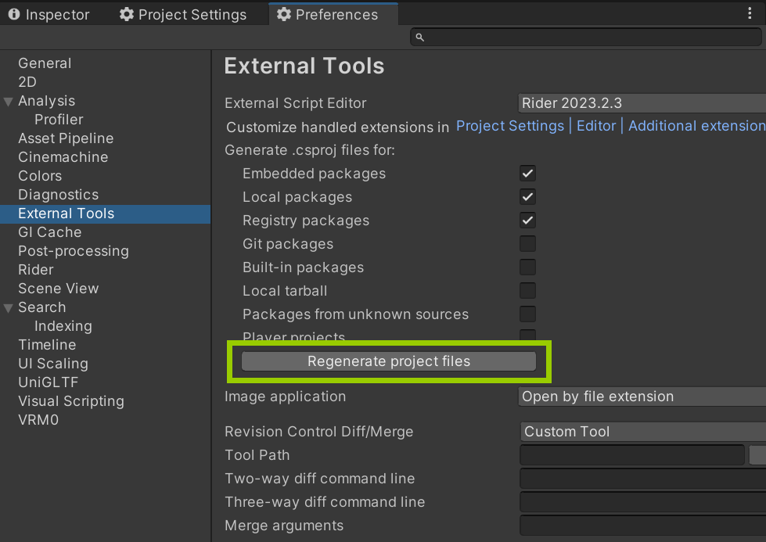Open the Project Settings link for extensions
The height and width of the screenshot is (542, 766).
[509, 126]
